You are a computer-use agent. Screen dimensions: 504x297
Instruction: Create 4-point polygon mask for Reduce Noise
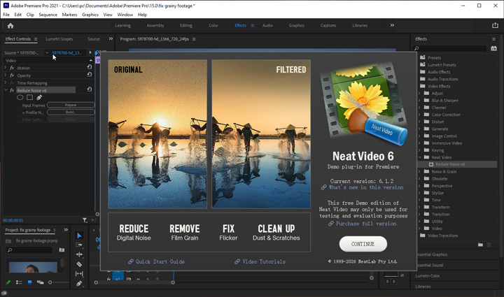[x=29, y=97]
